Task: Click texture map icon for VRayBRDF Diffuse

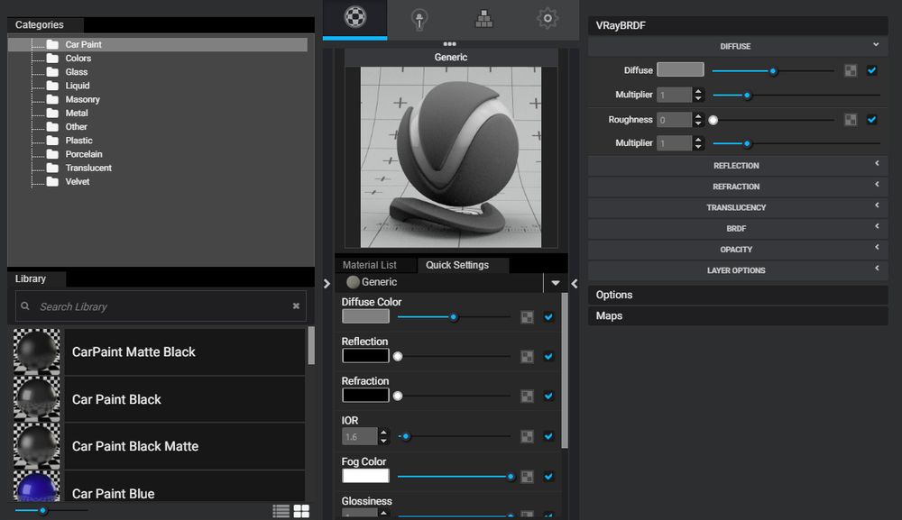Action: tap(851, 70)
